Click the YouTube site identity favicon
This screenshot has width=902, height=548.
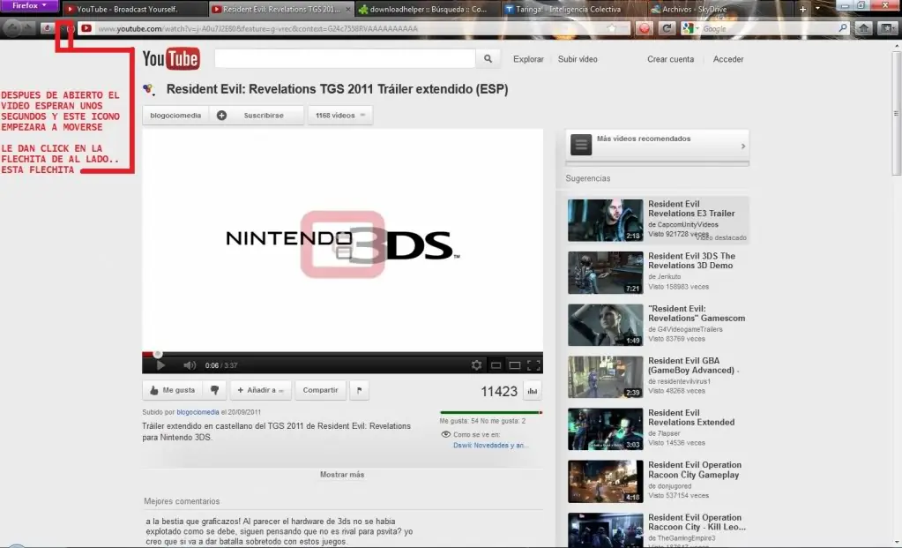tap(86, 27)
